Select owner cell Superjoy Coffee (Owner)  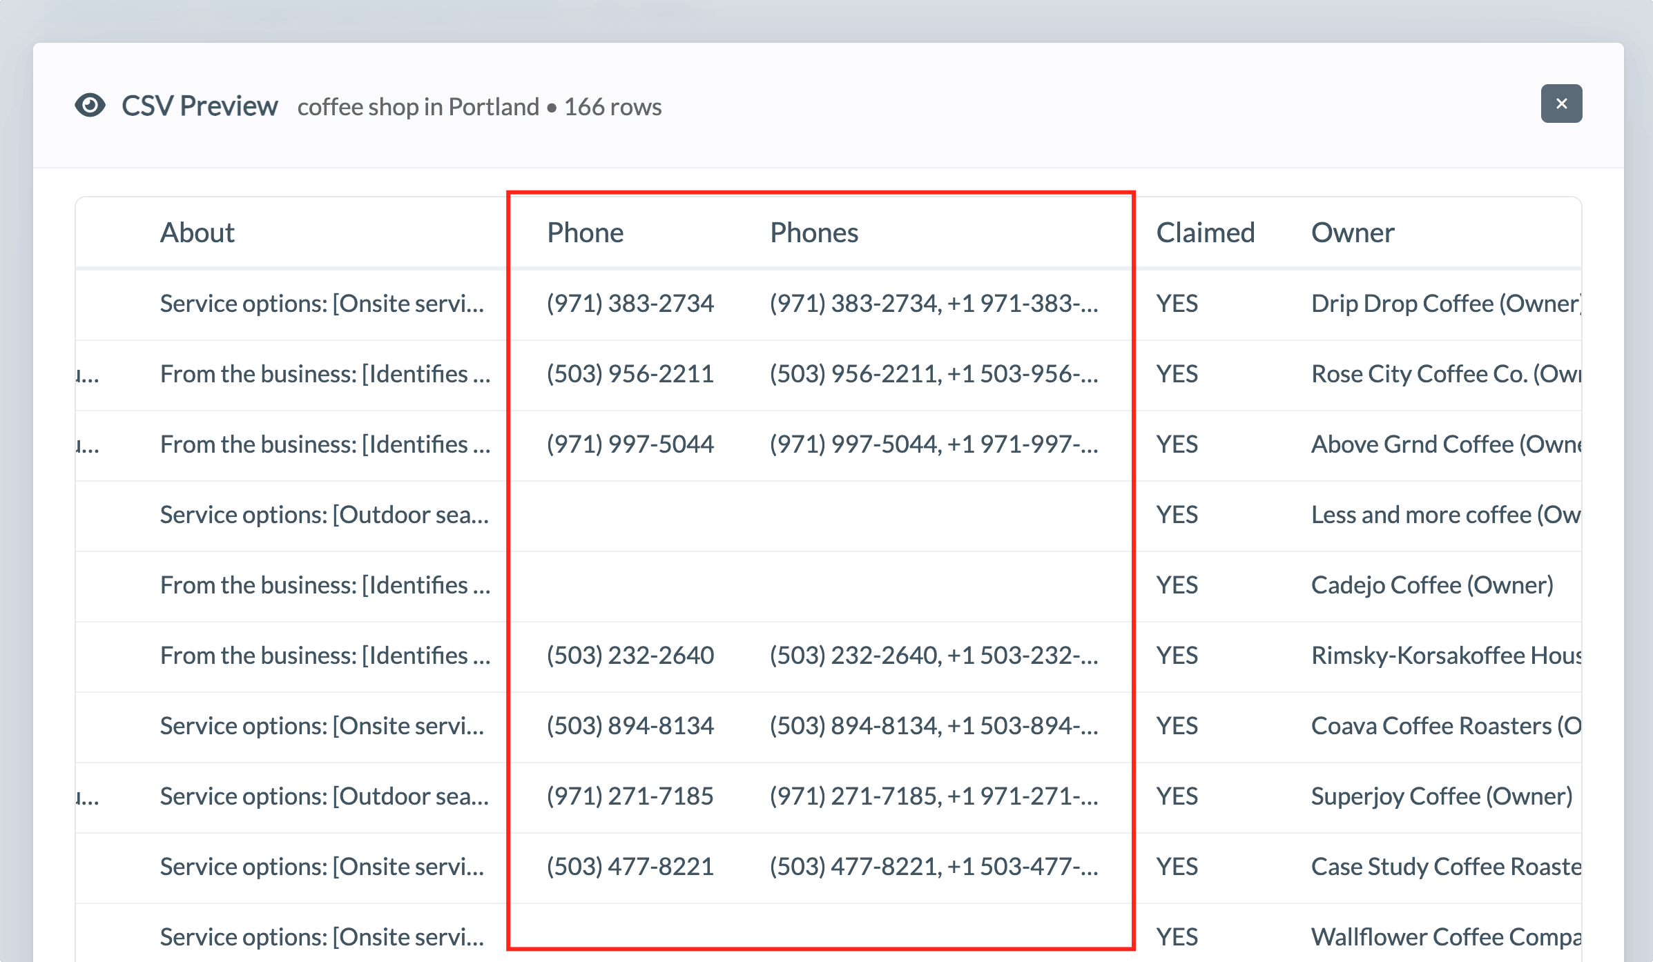(1442, 796)
